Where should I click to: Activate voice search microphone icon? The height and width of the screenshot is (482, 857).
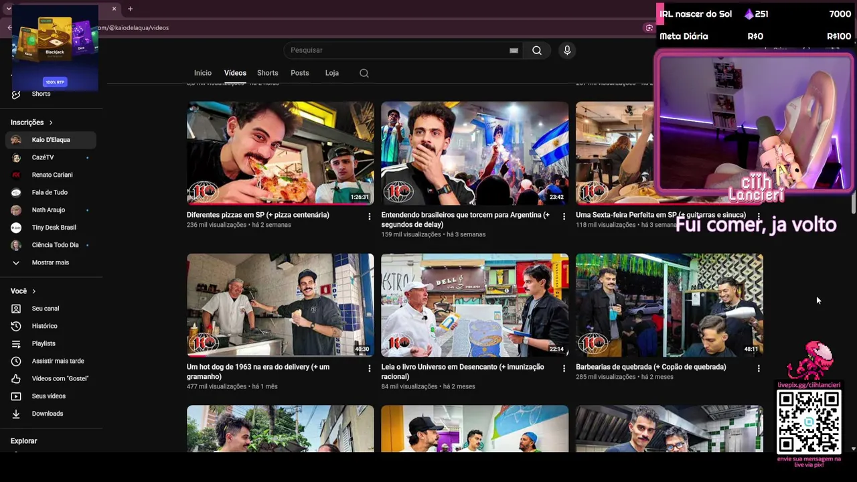[567, 50]
